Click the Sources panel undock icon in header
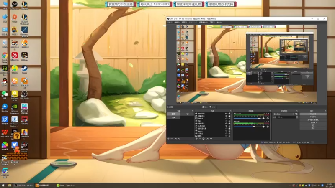The width and height of the screenshot is (335, 188). 231,111
